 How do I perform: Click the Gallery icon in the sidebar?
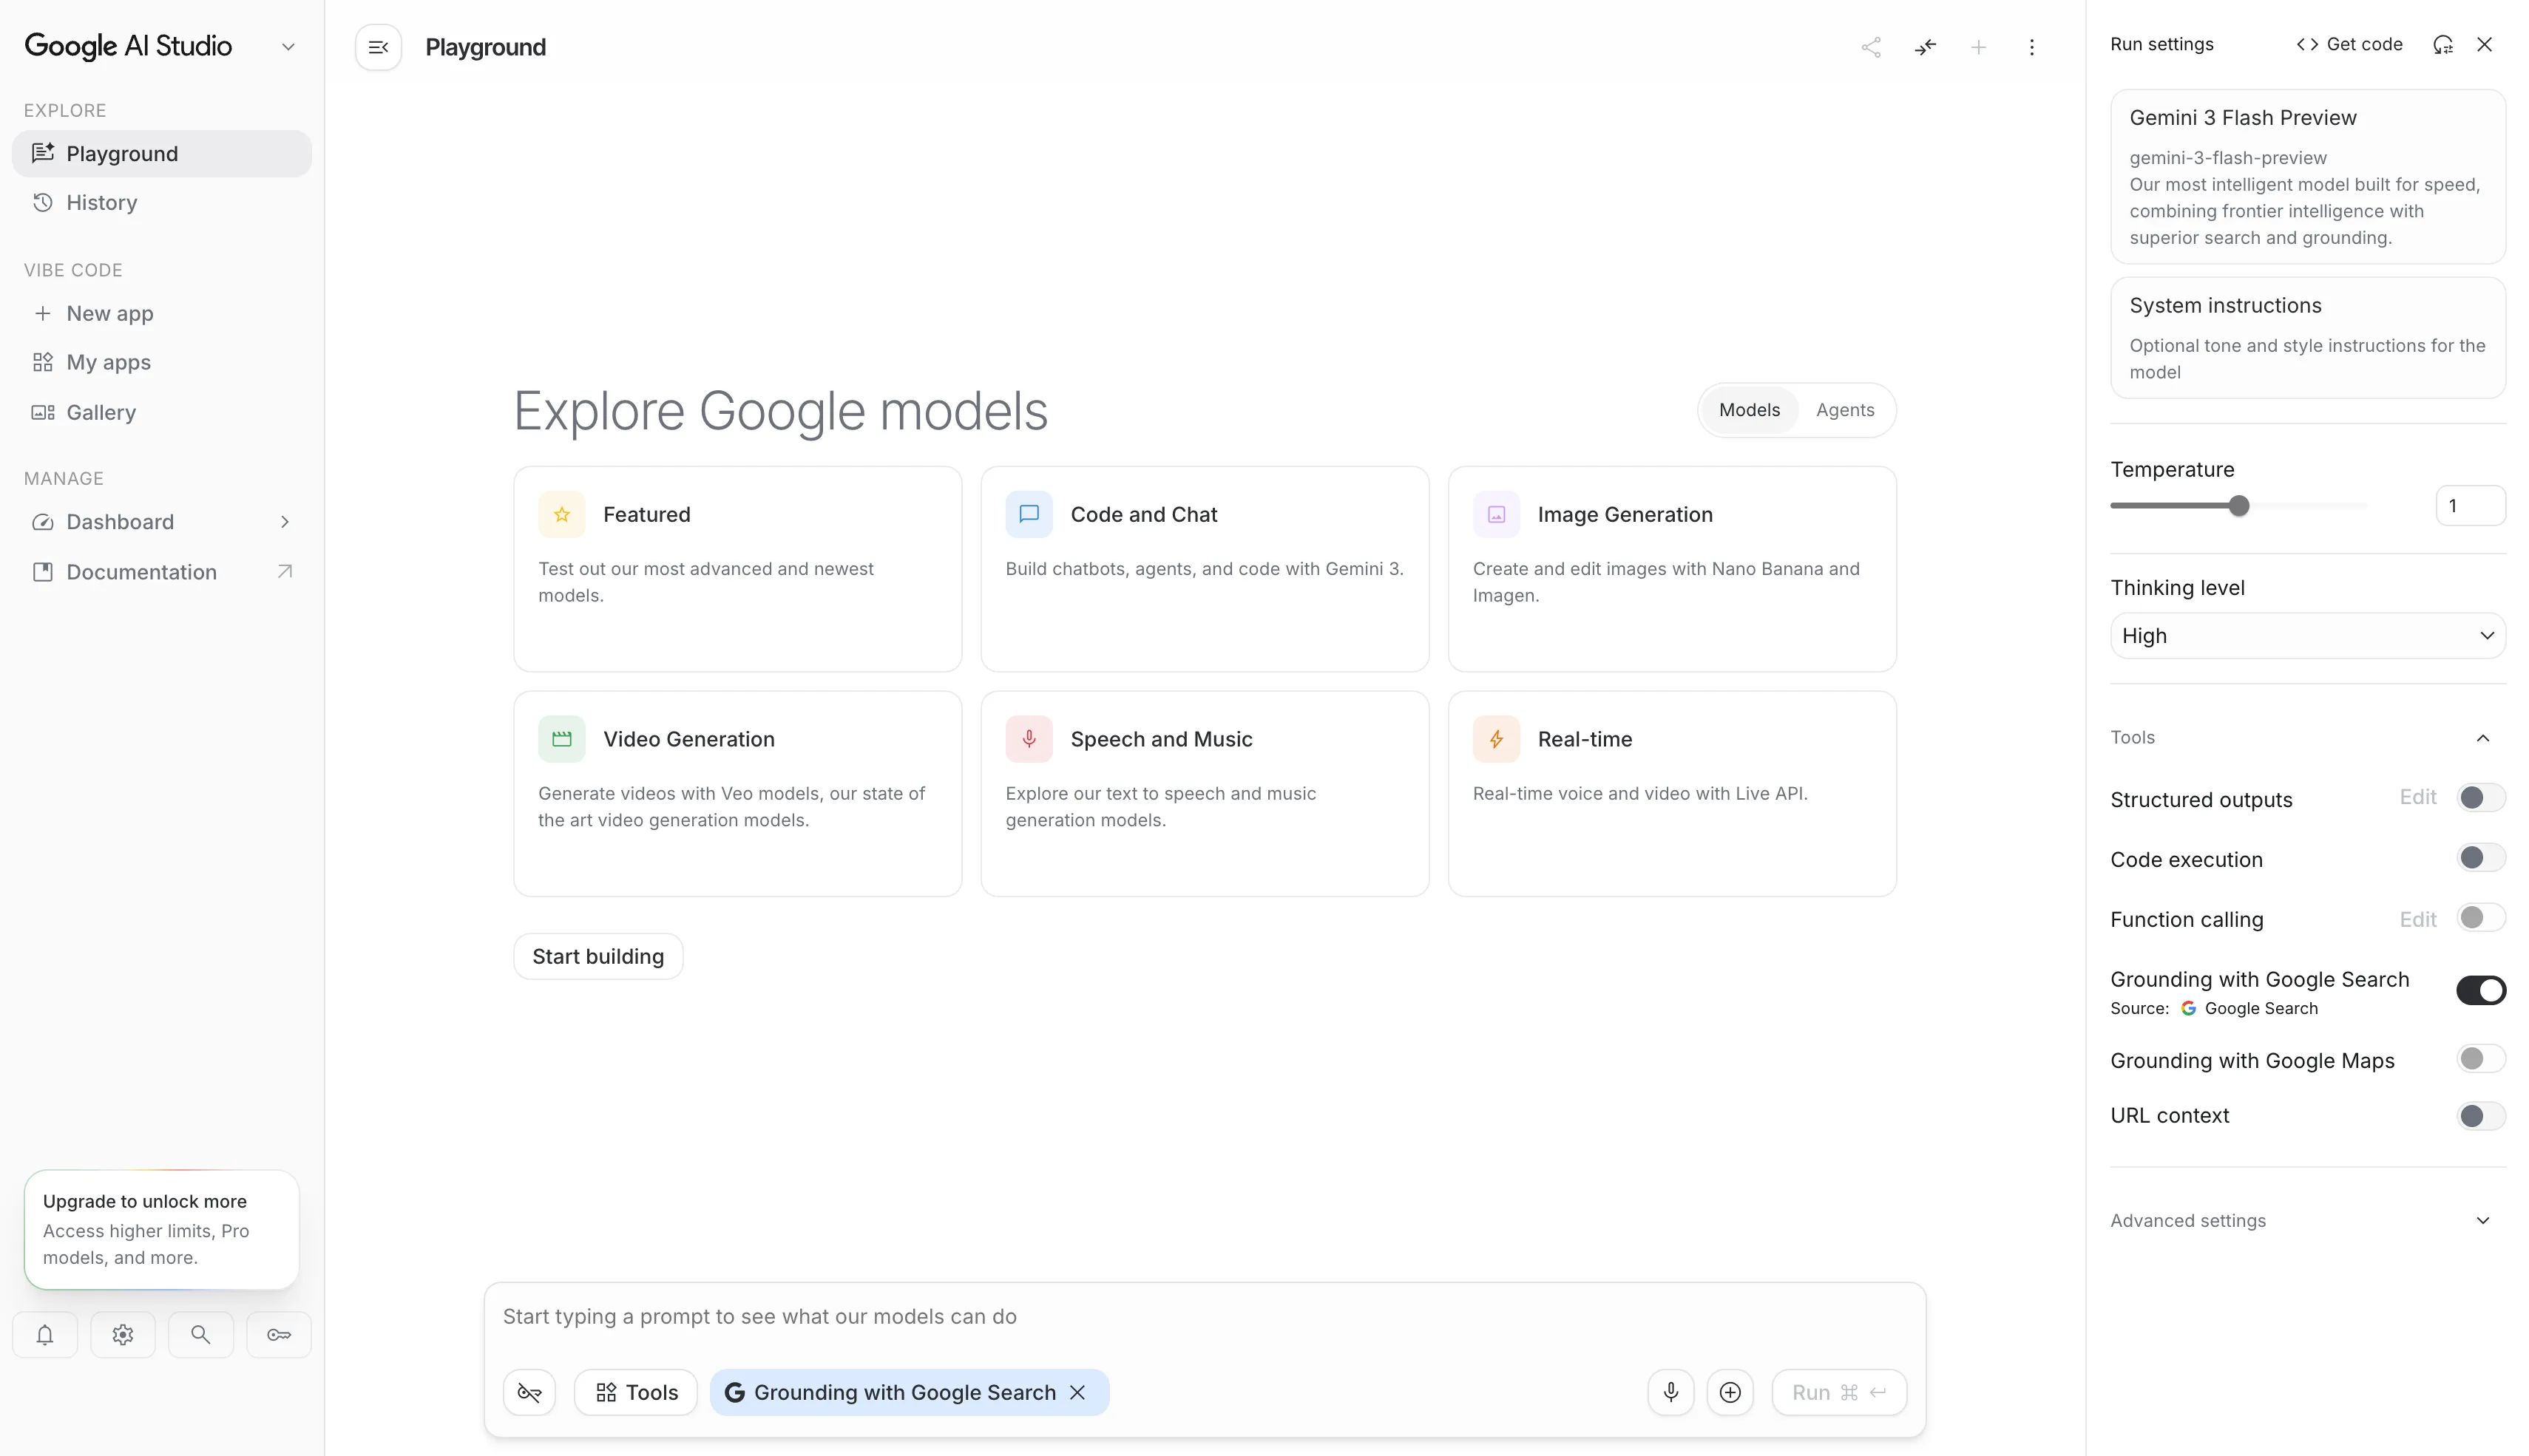point(42,412)
